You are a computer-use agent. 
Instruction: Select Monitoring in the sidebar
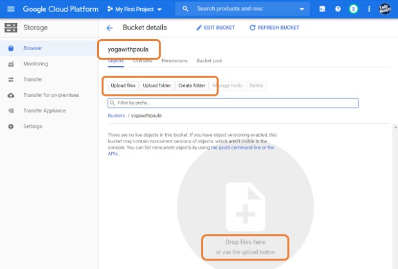pyautogui.click(x=49, y=64)
